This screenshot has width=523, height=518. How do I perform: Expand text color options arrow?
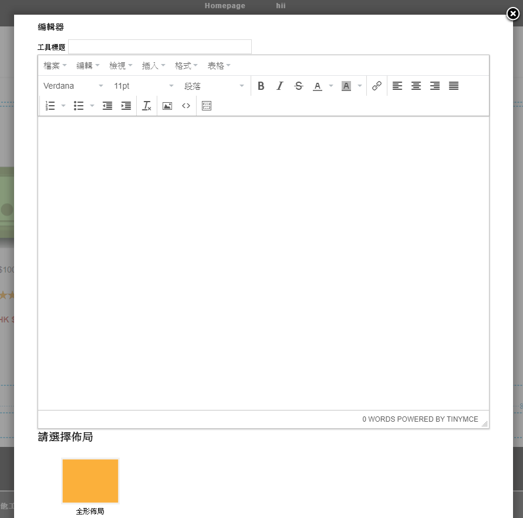(x=331, y=86)
